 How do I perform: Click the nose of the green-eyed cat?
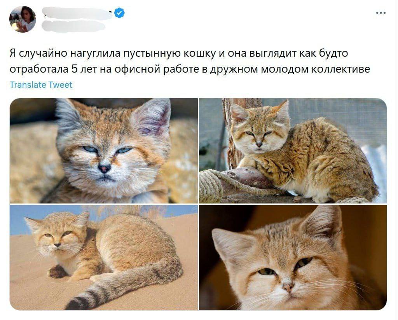coord(289,287)
